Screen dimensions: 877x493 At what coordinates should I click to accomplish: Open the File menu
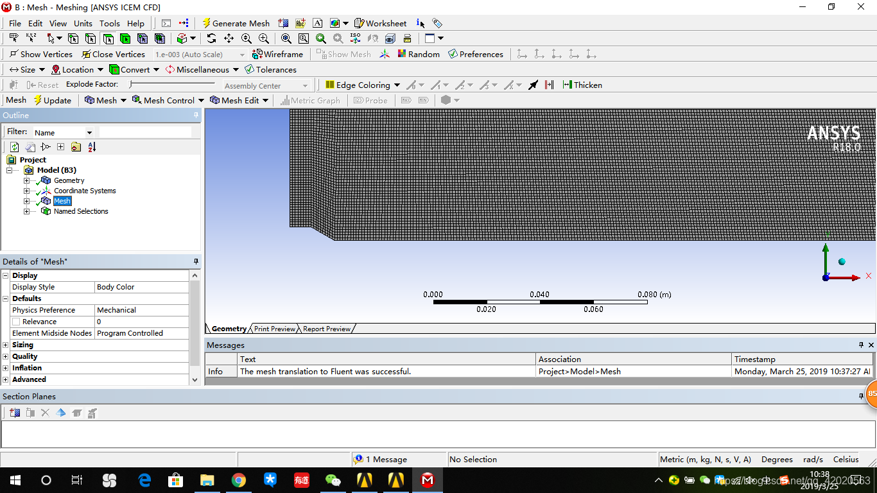coord(15,23)
